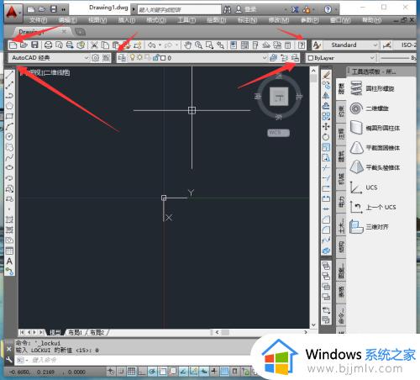The height and width of the screenshot is (380, 420).
Task: Click the vertical scrollbar of the drawing area
Action: [x=313, y=198]
